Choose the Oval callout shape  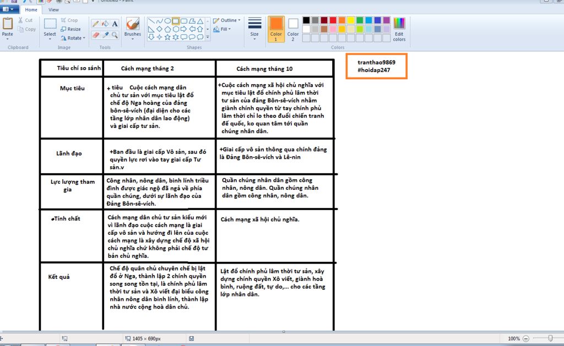192,37
